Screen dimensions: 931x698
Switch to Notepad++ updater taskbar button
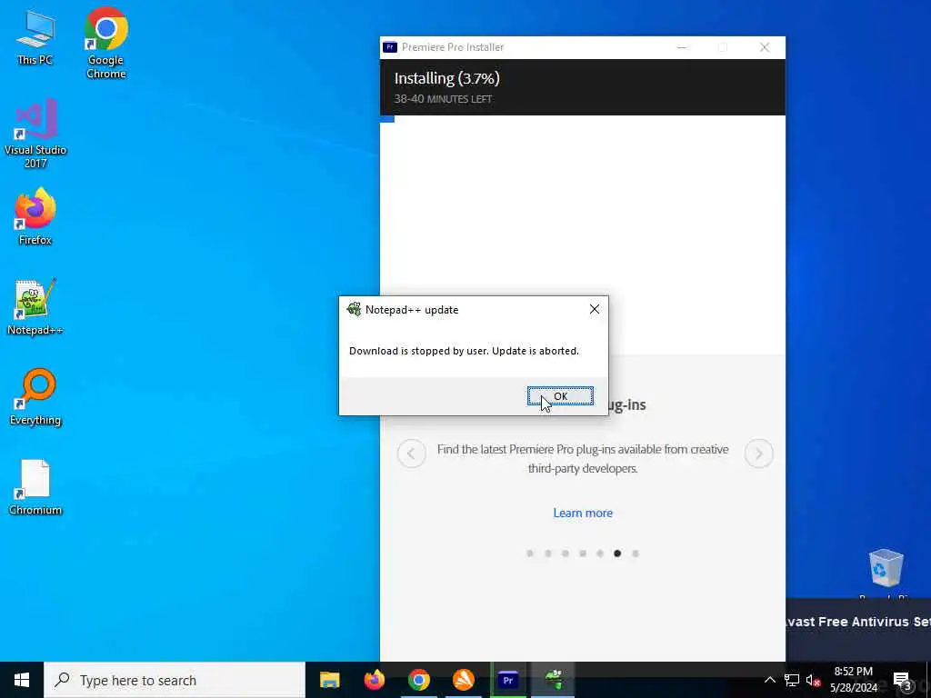[x=554, y=680]
